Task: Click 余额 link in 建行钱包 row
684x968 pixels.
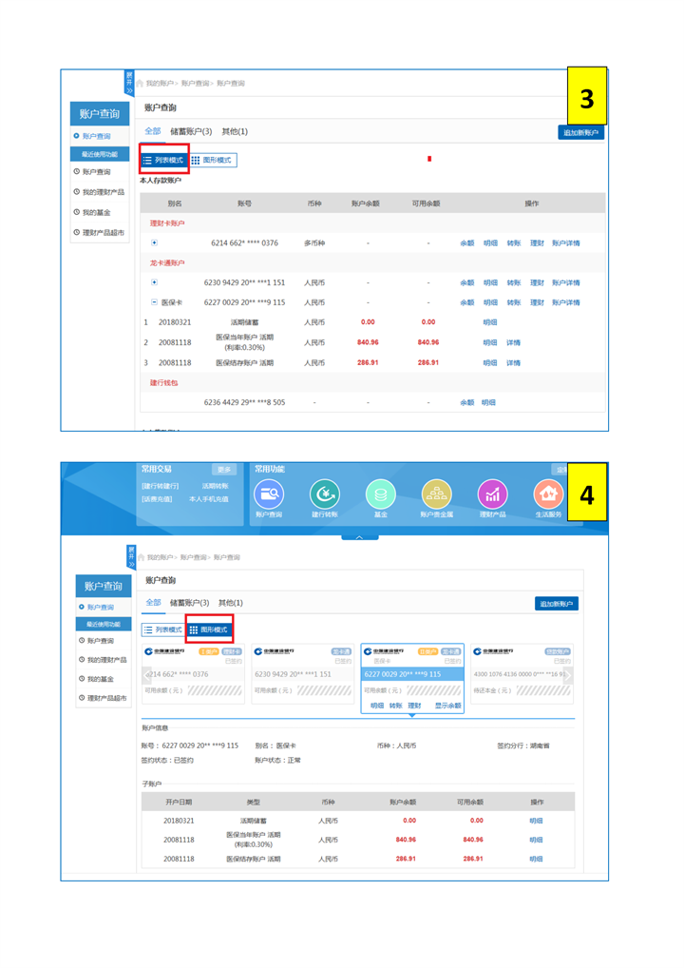Action: (466, 402)
